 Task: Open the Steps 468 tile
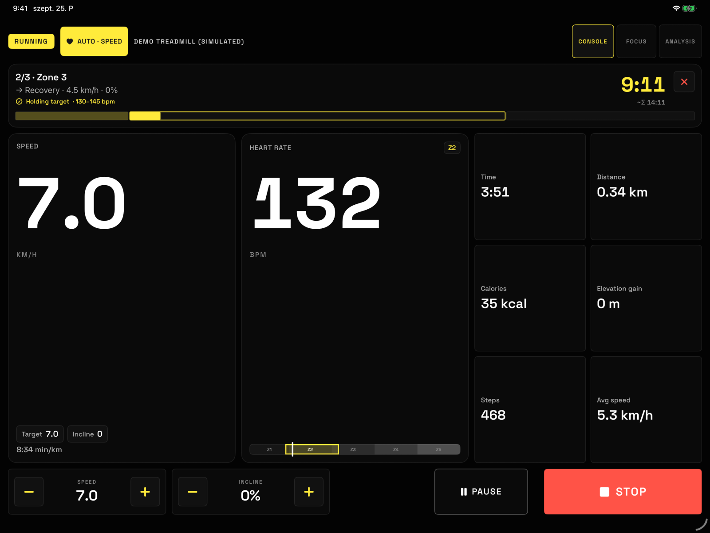click(x=530, y=410)
